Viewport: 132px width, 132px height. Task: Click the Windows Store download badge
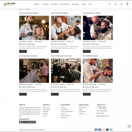click(x=23, y=122)
